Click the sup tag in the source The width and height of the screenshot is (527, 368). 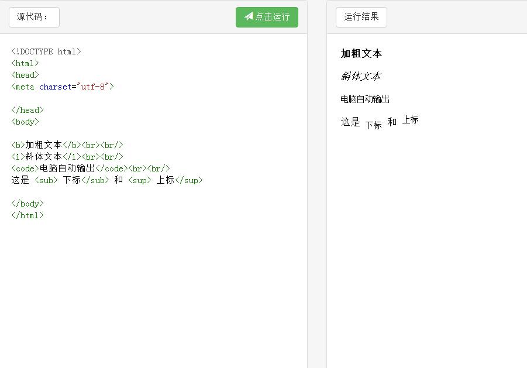click(139, 180)
